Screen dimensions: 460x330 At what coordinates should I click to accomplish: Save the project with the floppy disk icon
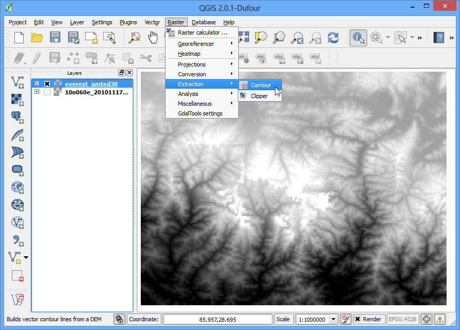pyautogui.click(x=55, y=37)
